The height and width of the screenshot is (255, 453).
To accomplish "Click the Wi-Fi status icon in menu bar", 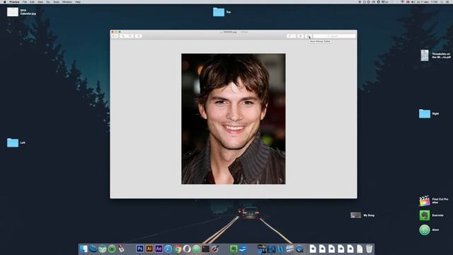I will click(x=402, y=1).
